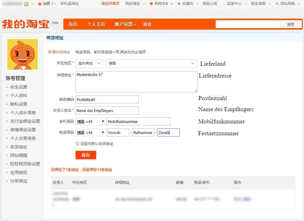The height and width of the screenshot is (221, 304).
Task: Go to 淘宝网首页
Action: click(x=110, y=4)
